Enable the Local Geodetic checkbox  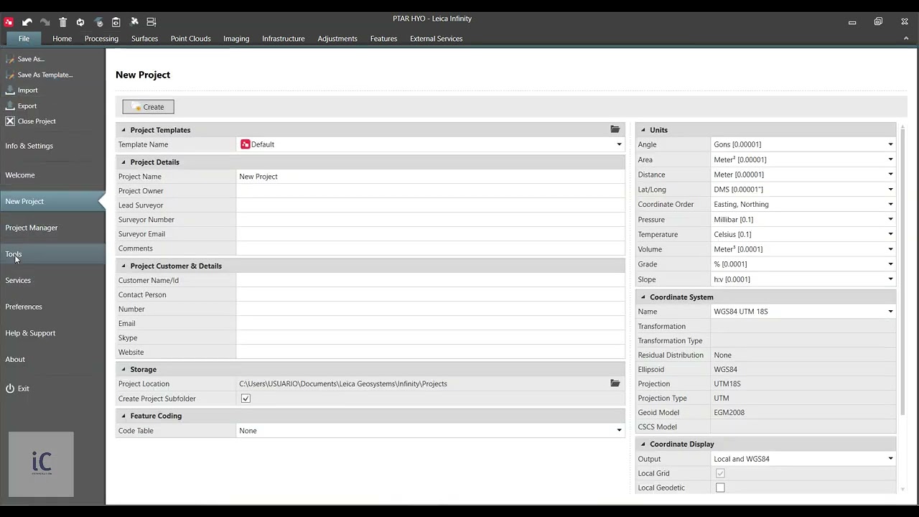720,488
